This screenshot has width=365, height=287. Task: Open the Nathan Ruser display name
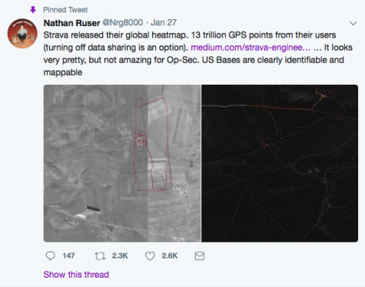coord(71,23)
